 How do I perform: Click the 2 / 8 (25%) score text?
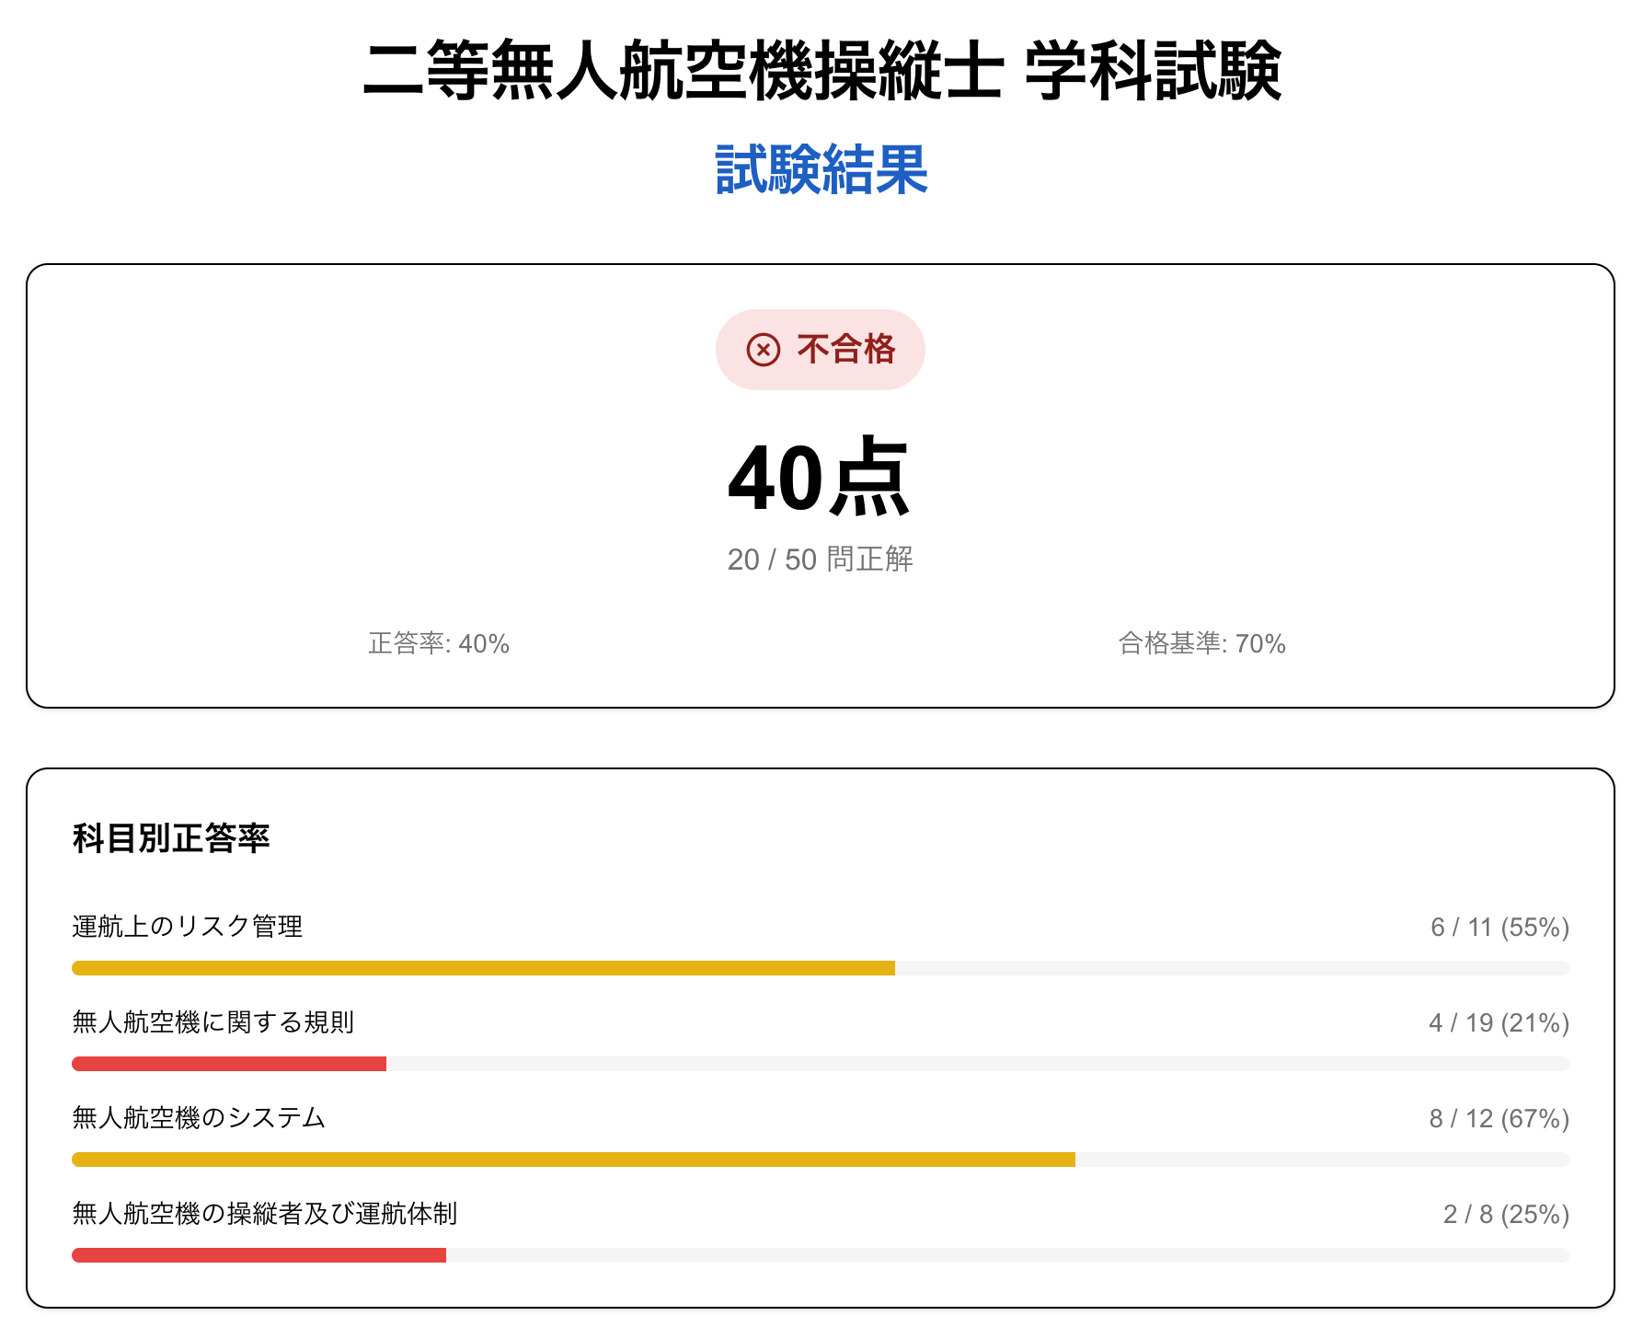1505,1215
